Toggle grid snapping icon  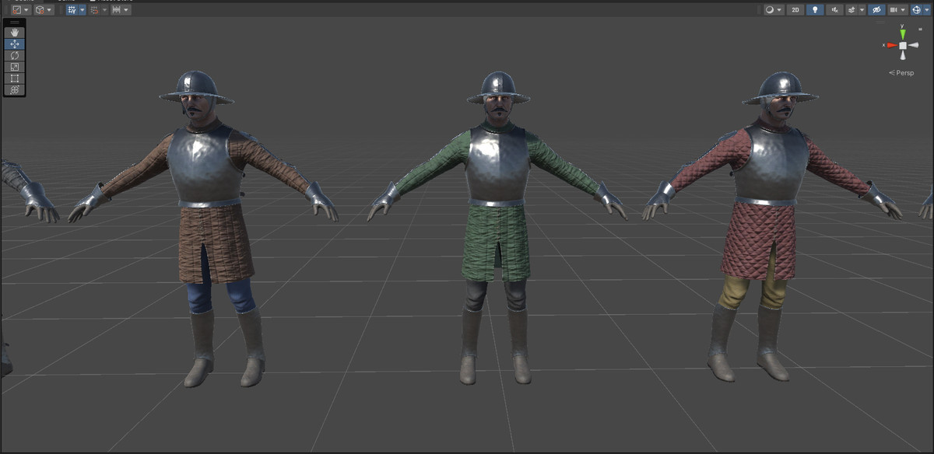click(x=94, y=10)
